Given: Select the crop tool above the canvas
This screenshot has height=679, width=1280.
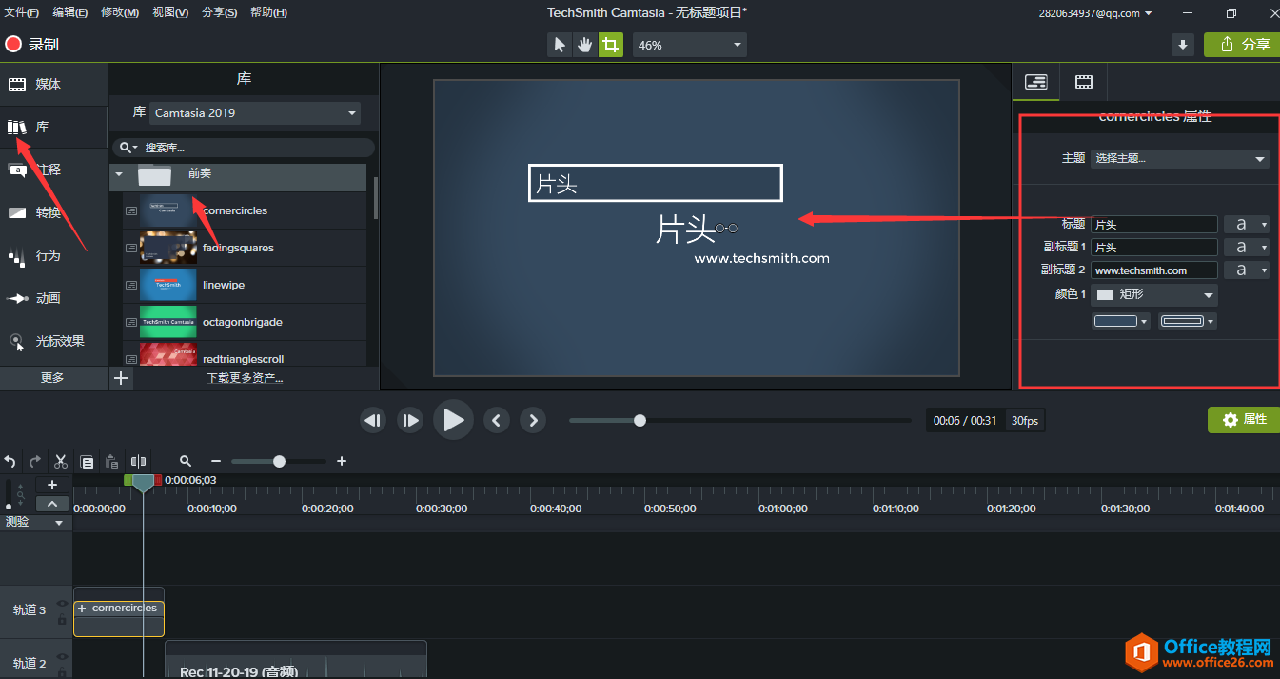Looking at the screenshot, I should click(x=610, y=45).
